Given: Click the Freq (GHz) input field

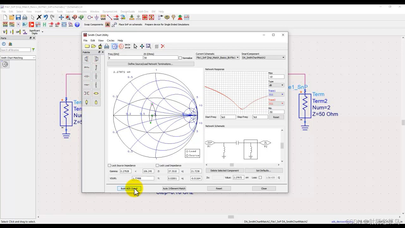Looking at the screenshot, I should coord(125,58).
